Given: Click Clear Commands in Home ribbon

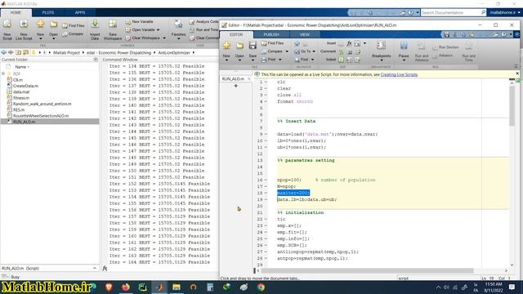Looking at the screenshot, I should [203, 38].
